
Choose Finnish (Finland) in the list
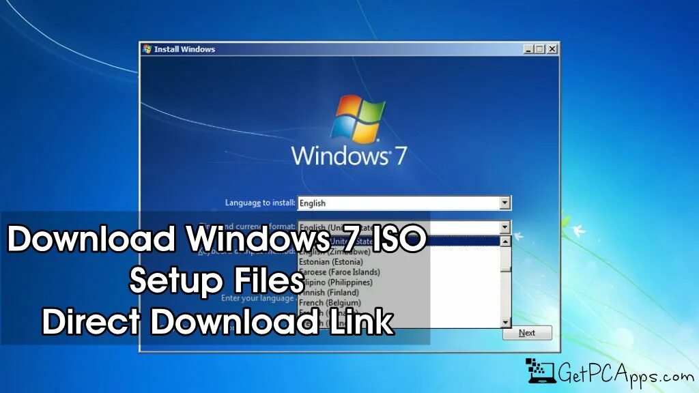click(328, 293)
